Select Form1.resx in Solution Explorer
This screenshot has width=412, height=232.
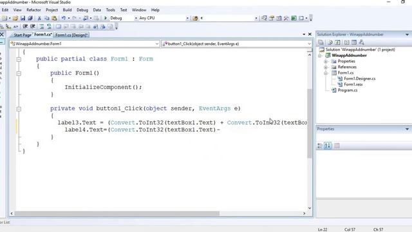pos(353,84)
